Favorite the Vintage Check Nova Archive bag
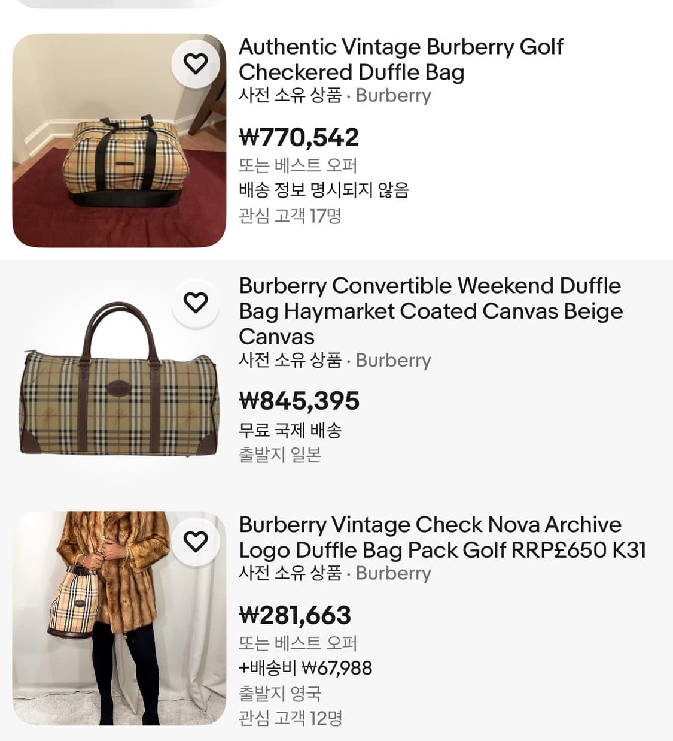The image size is (673, 741). coord(195,542)
